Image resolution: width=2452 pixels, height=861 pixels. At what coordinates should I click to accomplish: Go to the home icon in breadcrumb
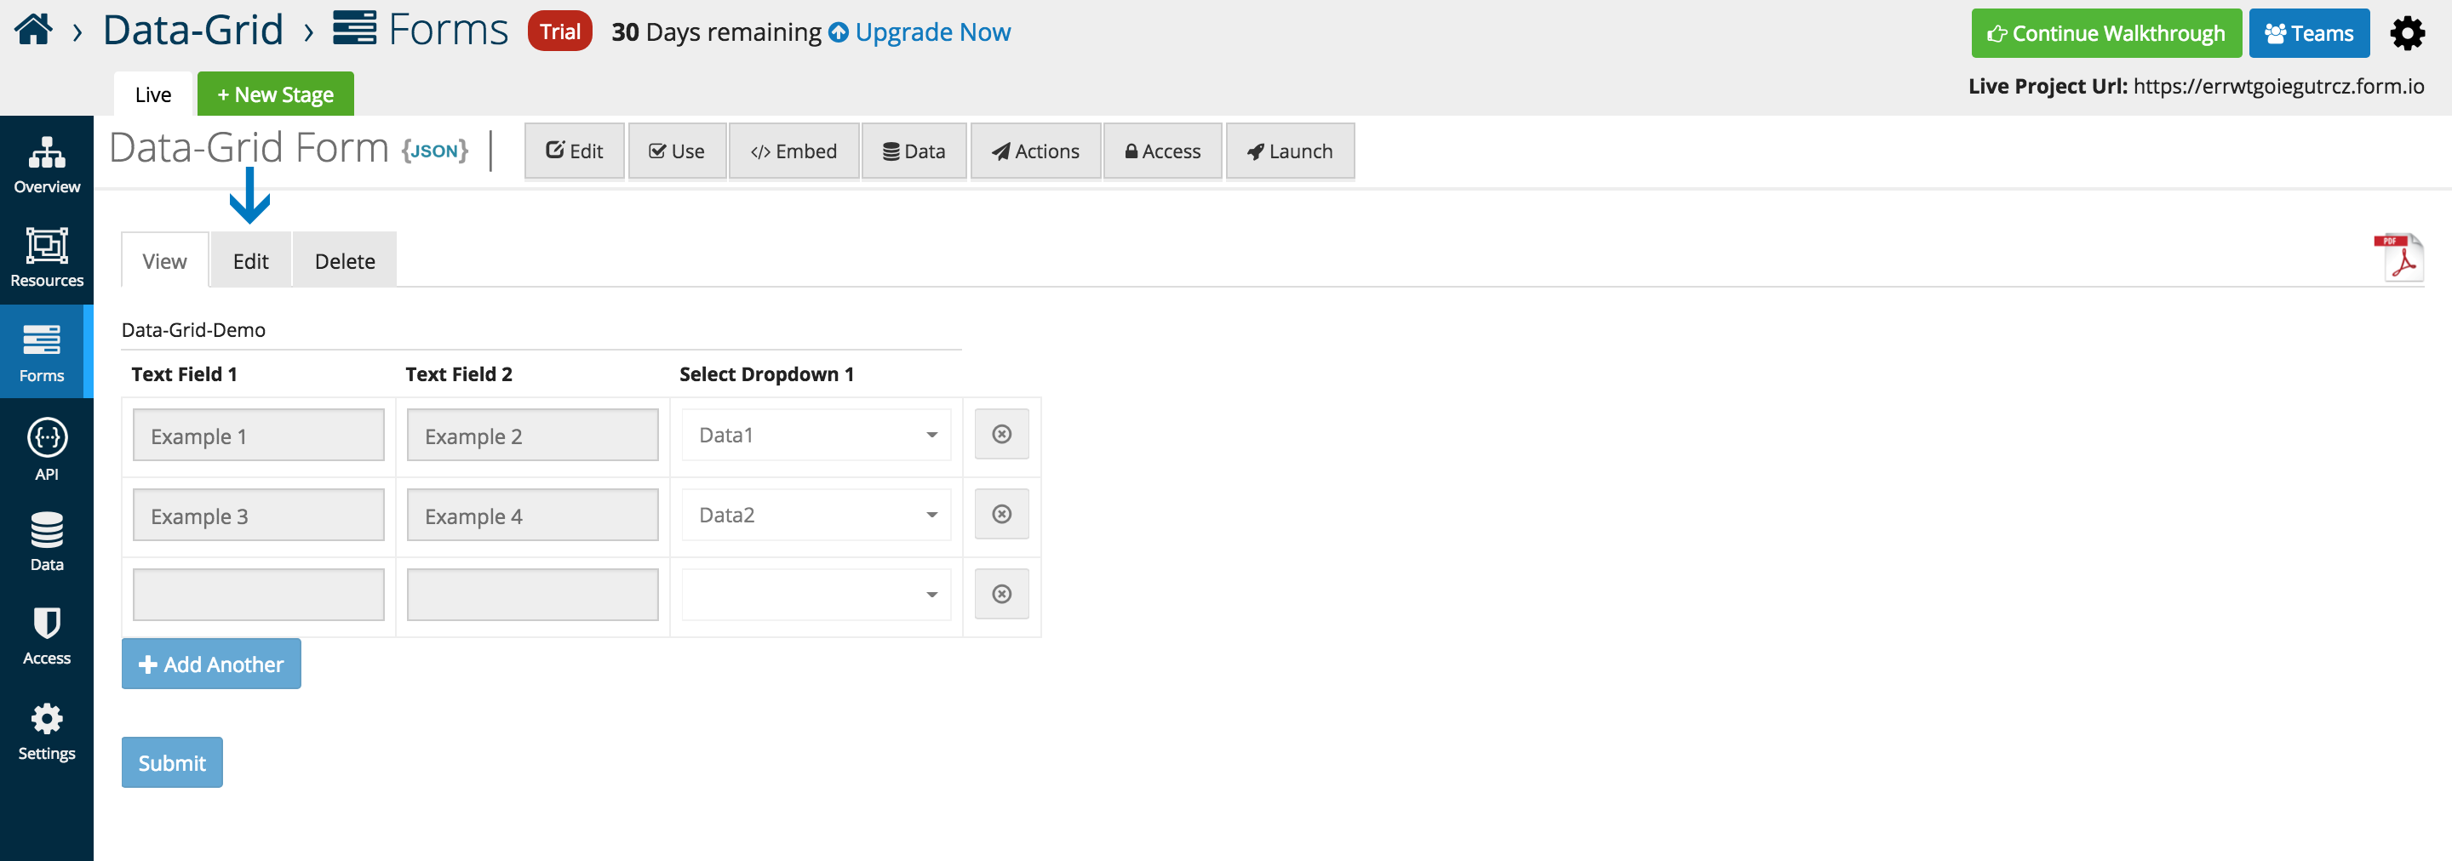pyautogui.click(x=33, y=30)
